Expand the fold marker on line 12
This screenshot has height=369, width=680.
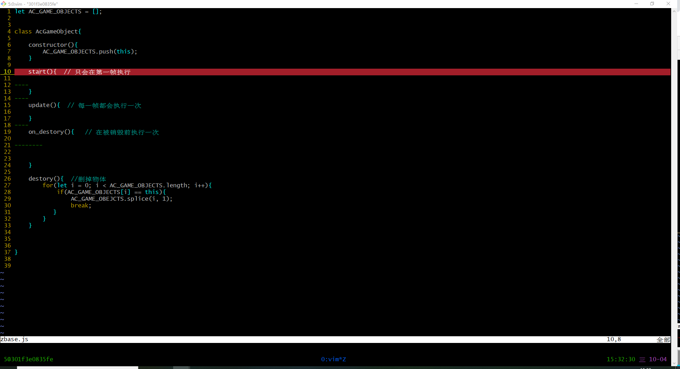point(21,85)
